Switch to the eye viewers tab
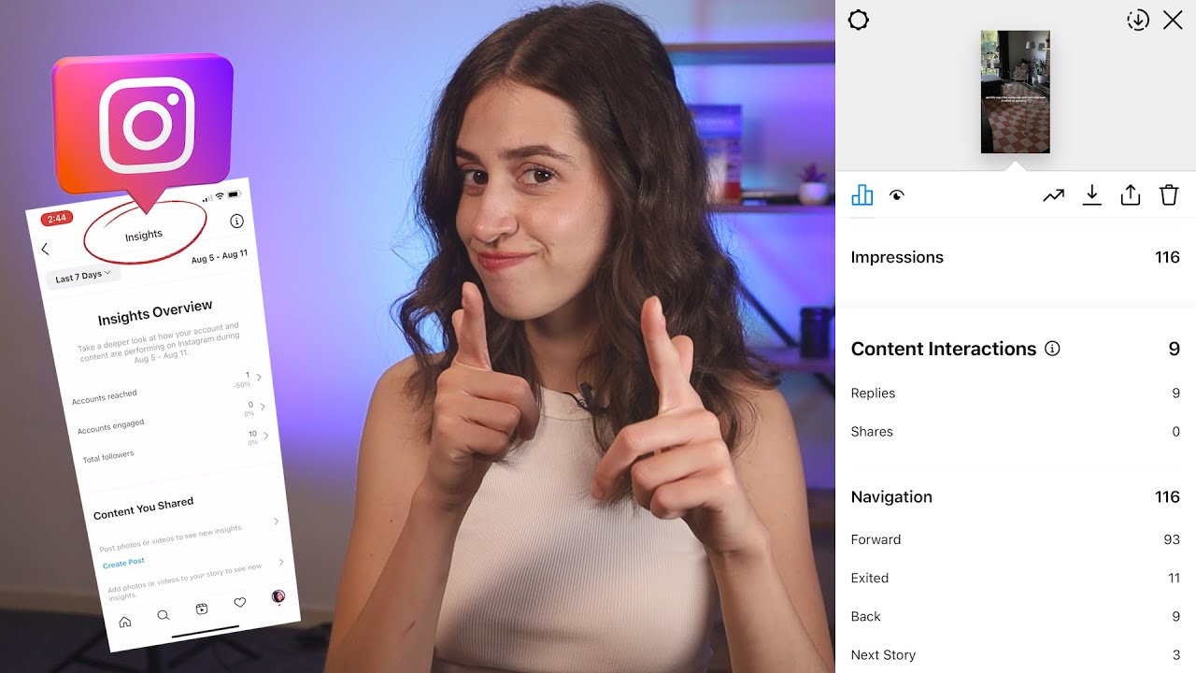The image size is (1196, 673). point(897,195)
